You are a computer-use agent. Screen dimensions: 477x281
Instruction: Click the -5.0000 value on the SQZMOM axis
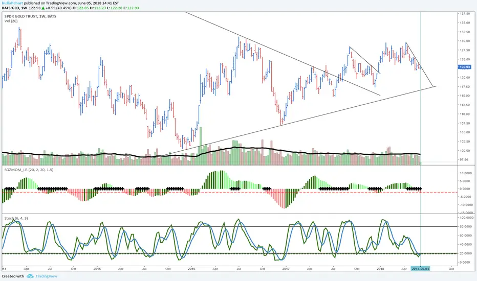tap(465, 197)
